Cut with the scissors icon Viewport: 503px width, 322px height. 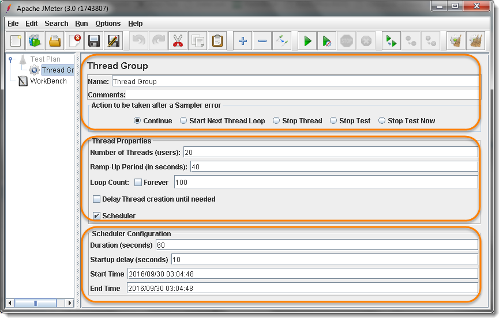click(x=178, y=41)
